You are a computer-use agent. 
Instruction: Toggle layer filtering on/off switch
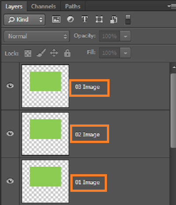(x=128, y=19)
